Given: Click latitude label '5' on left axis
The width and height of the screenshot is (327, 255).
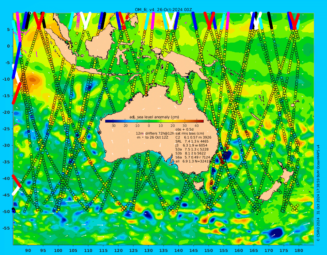Looking at the screenshot, I should tap(8, 30).
